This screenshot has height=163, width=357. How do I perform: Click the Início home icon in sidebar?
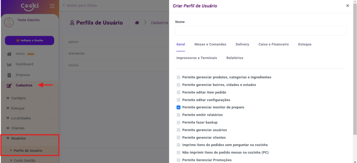pyautogui.click(x=9, y=54)
